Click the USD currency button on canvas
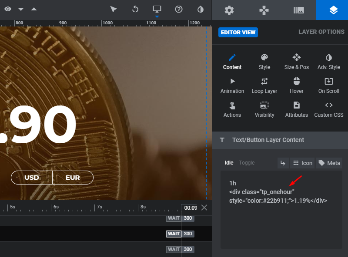The height and width of the screenshot is (257, 348). (32, 178)
